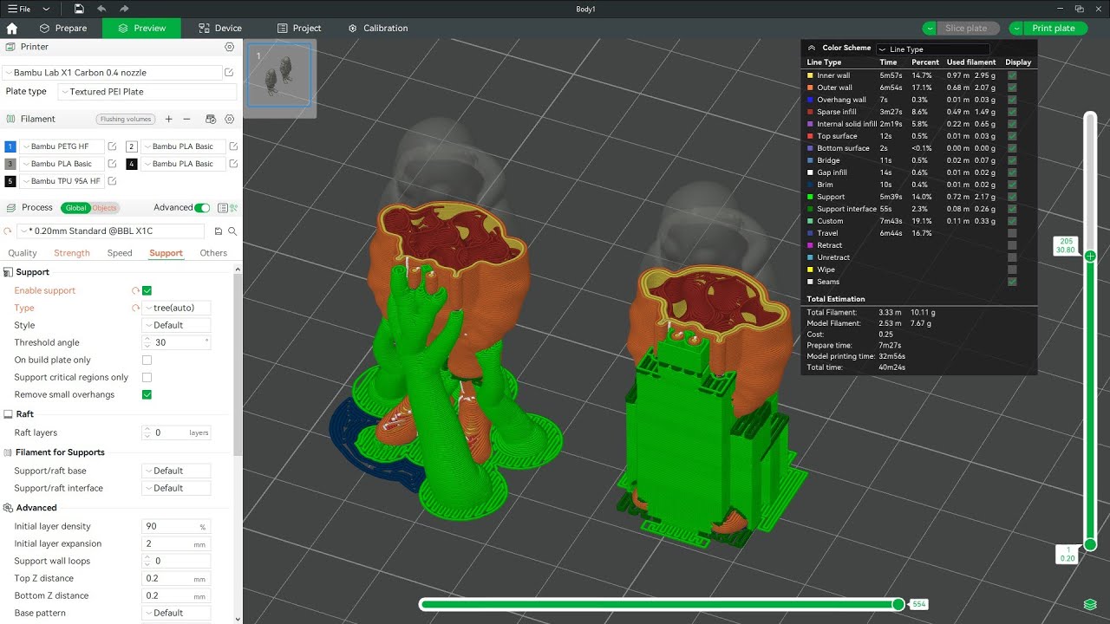Click the AMS filament sync icon

coord(210,119)
